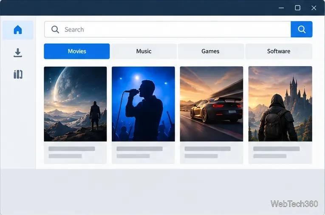Viewport: 325px width, 215px height.
Task: Maximize the application window
Action: (x=298, y=8)
